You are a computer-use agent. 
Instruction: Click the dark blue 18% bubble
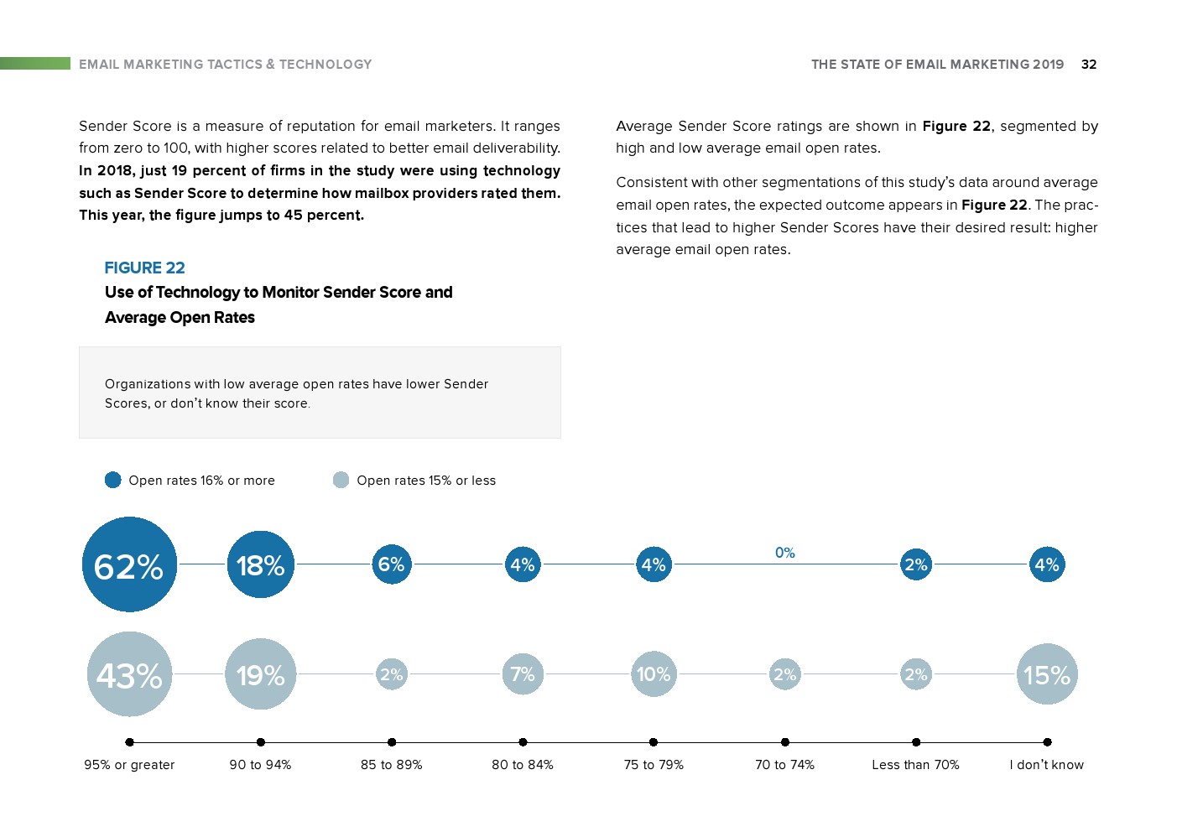pos(261,564)
